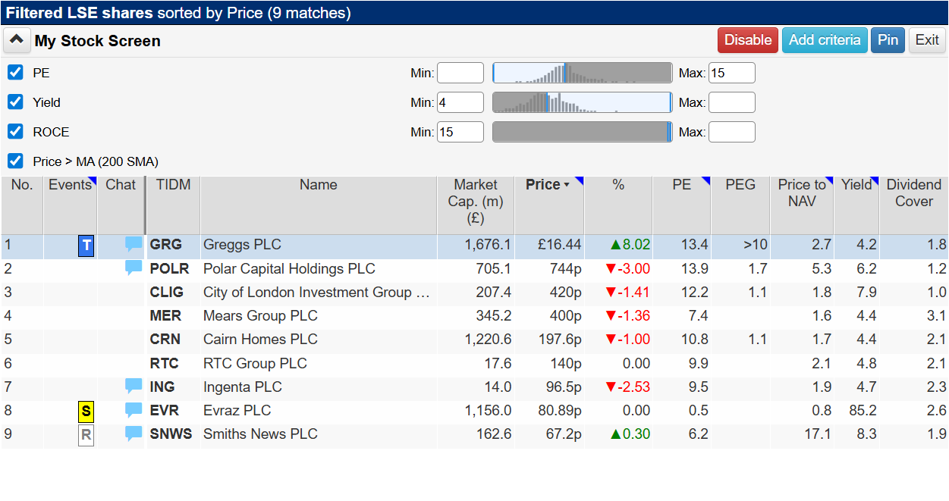Collapse My Stock Screen with chevron button
The height and width of the screenshot is (501, 949).
point(17,40)
